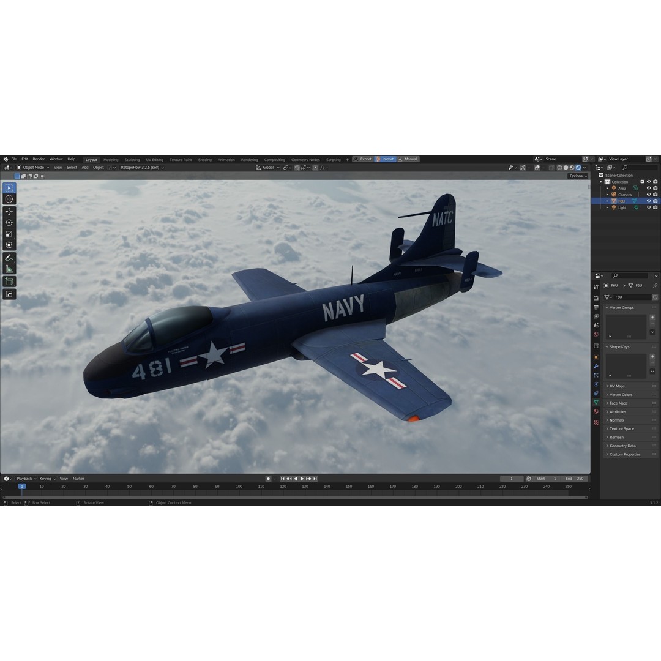661x661 pixels.
Task: Choose the Scale tool
Action: point(9,234)
